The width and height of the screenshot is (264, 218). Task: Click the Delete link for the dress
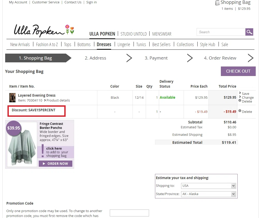tap(247, 102)
